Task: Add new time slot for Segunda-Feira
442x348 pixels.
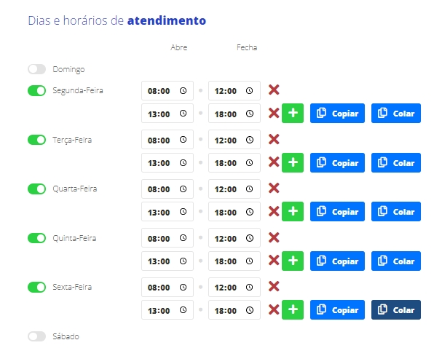Action: [292, 114]
